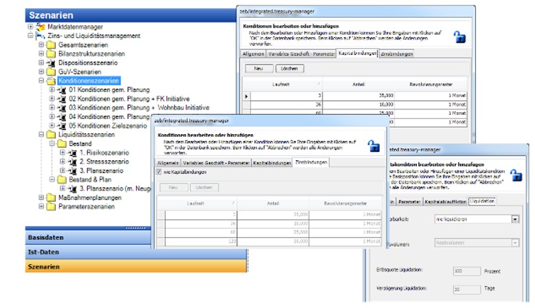
Task: Click the lock icon in the Liquidation dialog
Action: click(x=516, y=175)
